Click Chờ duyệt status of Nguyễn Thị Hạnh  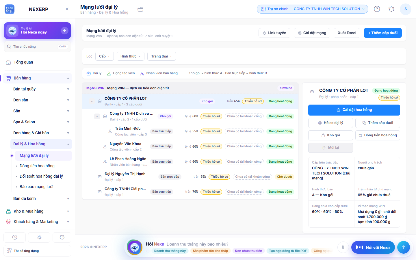tap(285, 177)
